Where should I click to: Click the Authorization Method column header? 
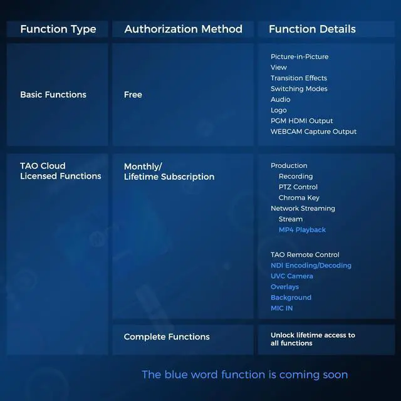click(x=183, y=29)
